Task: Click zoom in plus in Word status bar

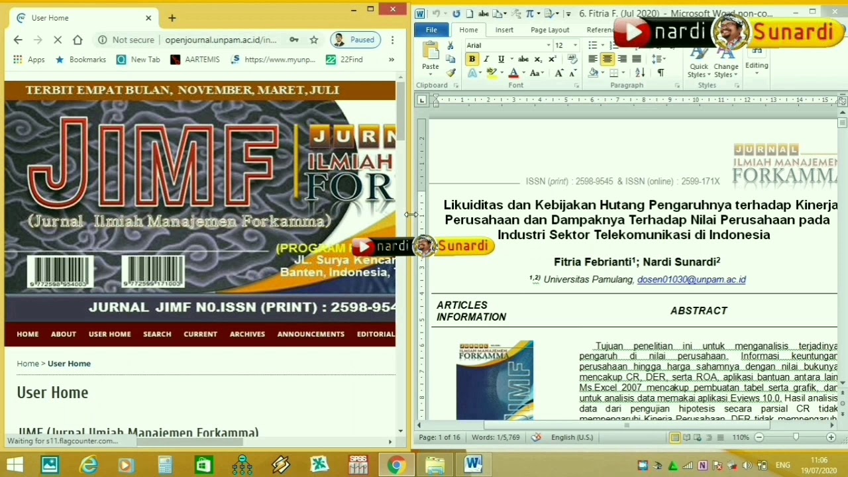Action: [831, 437]
